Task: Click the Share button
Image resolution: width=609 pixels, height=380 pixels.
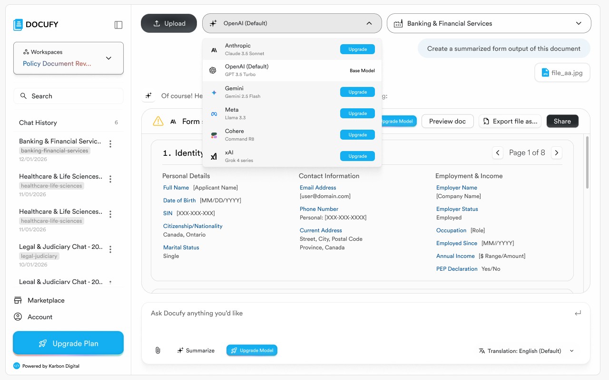Action: (562, 121)
